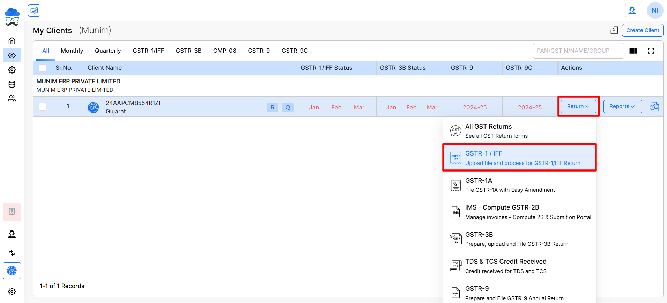Click the Create Client button
Image resolution: width=667 pixels, height=303 pixels.
tap(642, 30)
